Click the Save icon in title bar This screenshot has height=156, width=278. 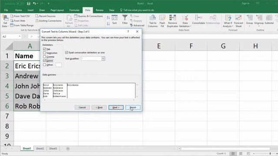click(29, 3)
